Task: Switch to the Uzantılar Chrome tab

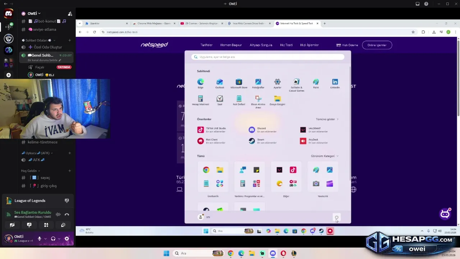Action: pyautogui.click(x=106, y=23)
